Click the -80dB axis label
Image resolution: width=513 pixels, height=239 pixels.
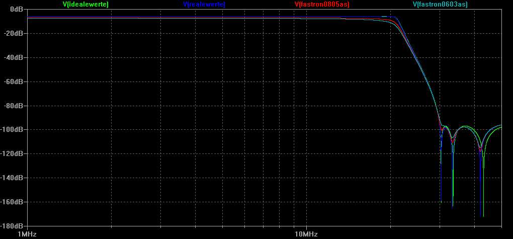[14, 106]
